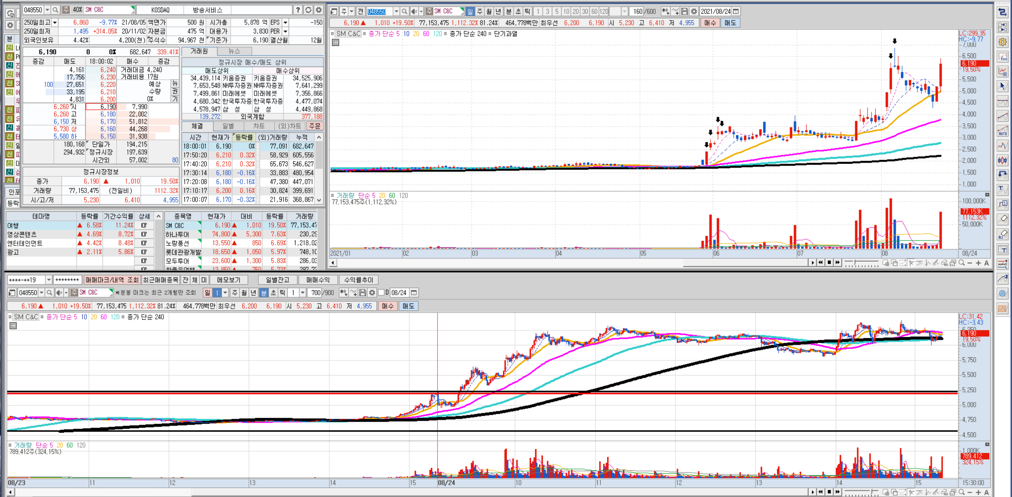
Task: Click the plus zoom-in icon under the upper chart
Action: click(978, 263)
